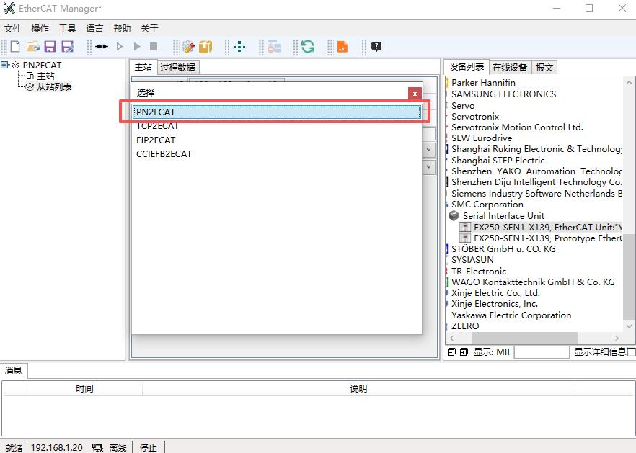Enable the 显示详细信息 checkbox
The image size is (636, 453).
pos(631,352)
